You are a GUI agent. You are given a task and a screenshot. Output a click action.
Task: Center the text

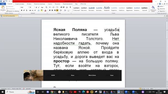tap(52, 10)
